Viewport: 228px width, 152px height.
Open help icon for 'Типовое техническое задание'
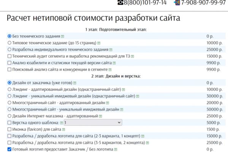99,43
